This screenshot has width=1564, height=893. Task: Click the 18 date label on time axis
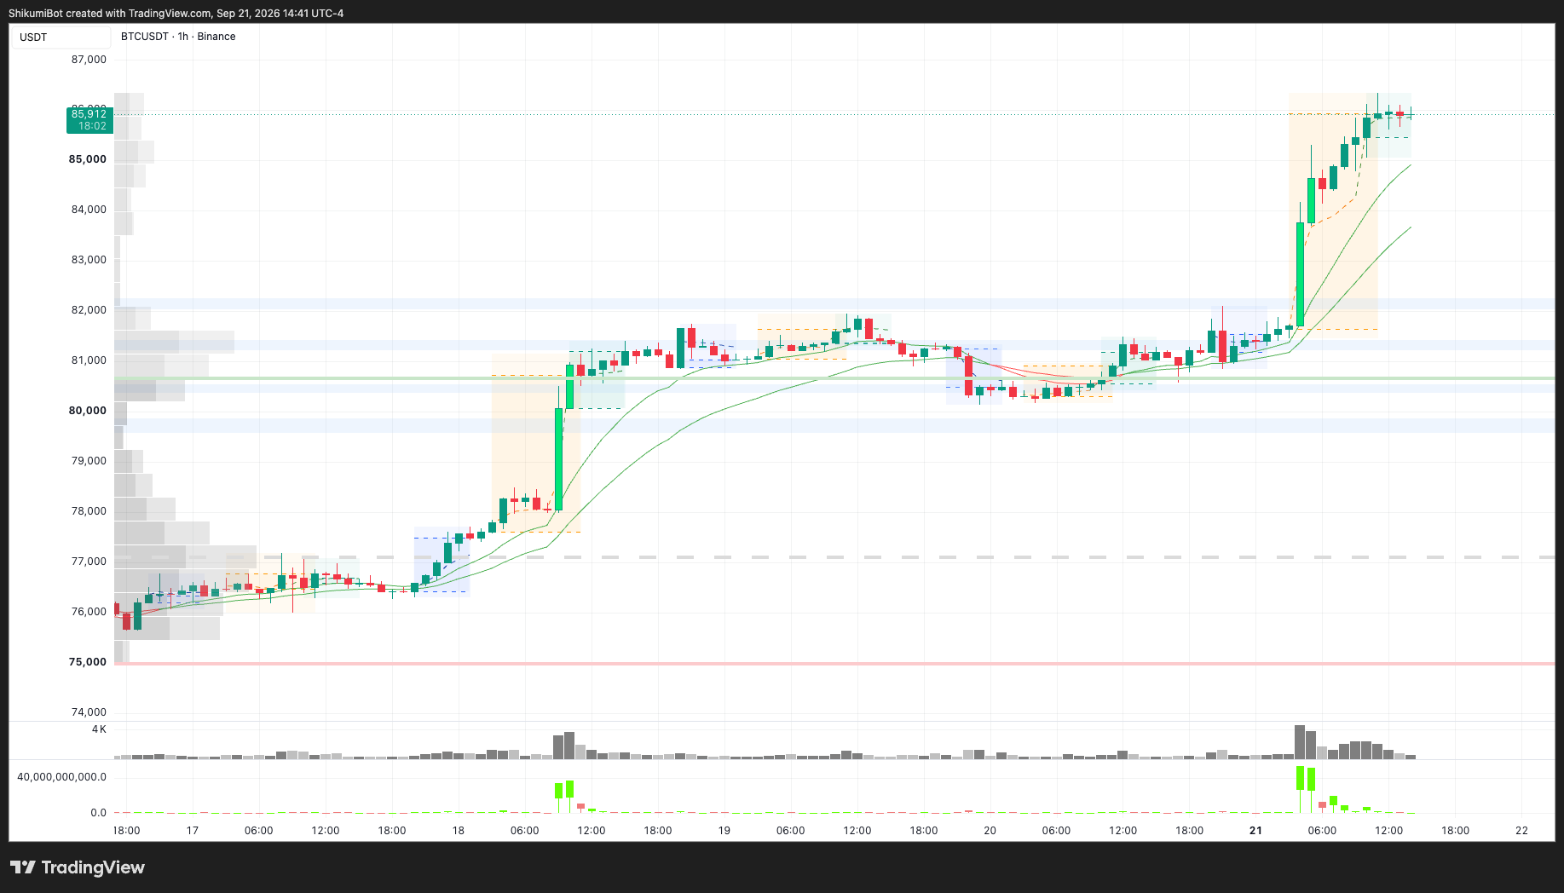[x=459, y=831]
